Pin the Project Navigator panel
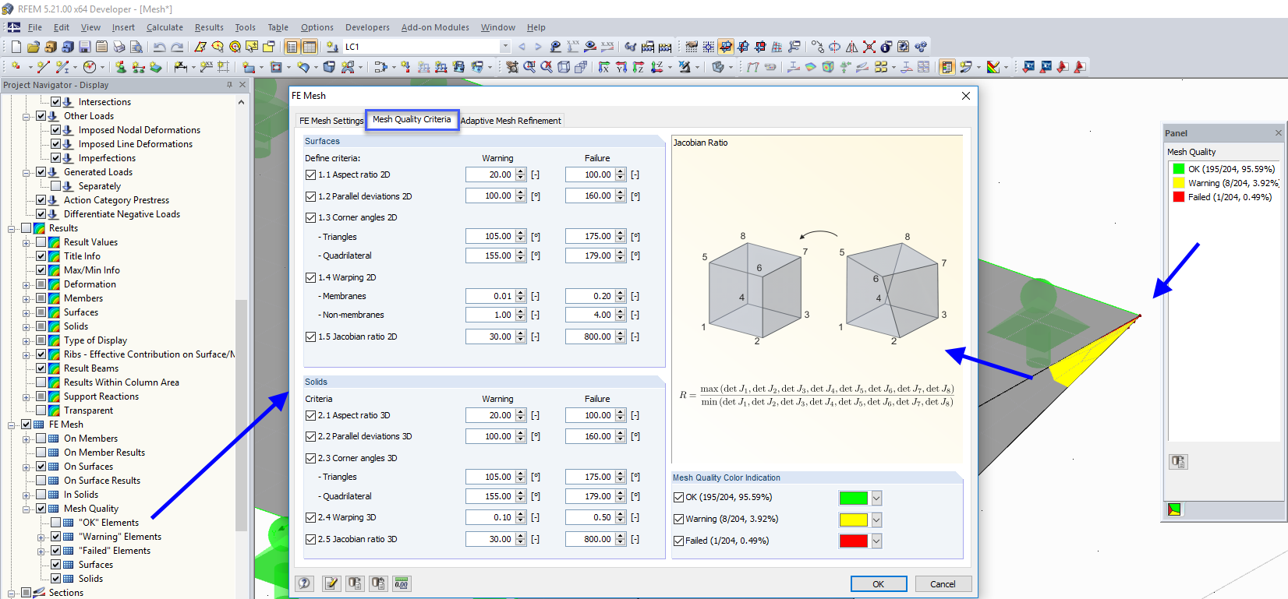Image resolution: width=1288 pixels, height=599 pixels. point(229,85)
